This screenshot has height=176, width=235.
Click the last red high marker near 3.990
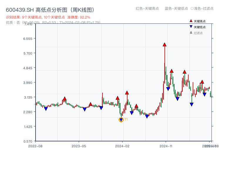tap(202, 82)
